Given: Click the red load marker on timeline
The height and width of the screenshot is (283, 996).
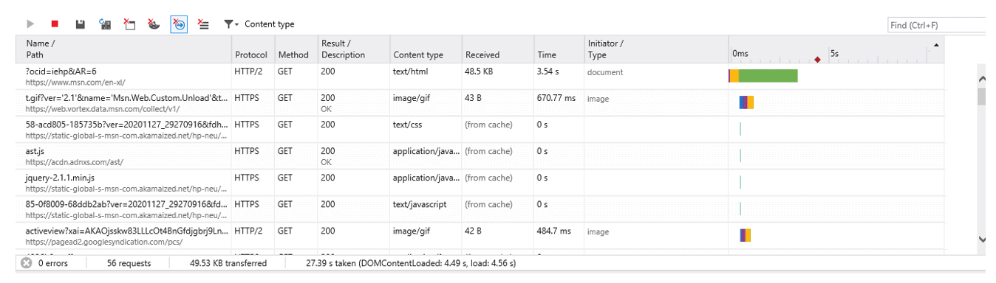Looking at the screenshot, I should click(x=817, y=60).
